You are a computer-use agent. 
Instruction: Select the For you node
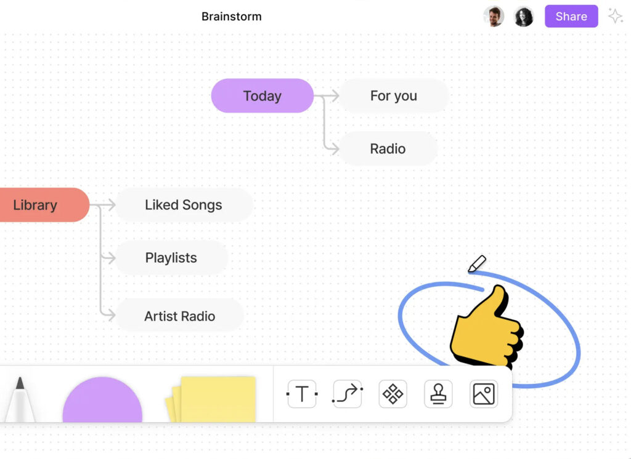pyautogui.click(x=394, y=96)
